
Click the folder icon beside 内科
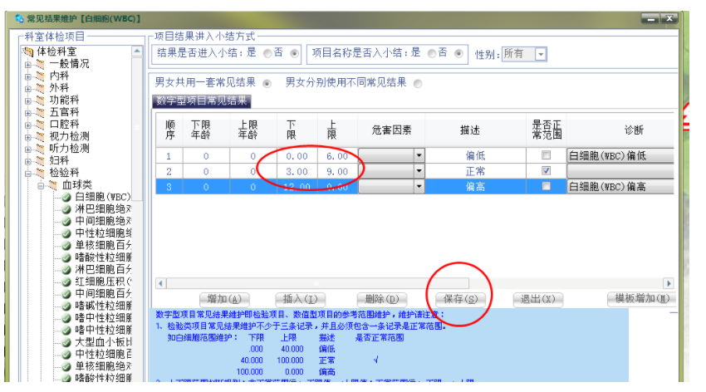[x=41, y=76]
